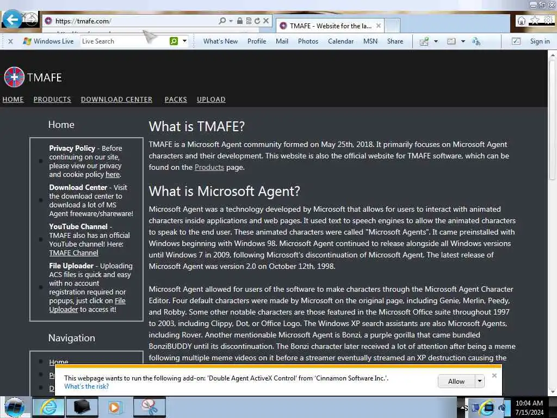Click the form fill checkbox icon
Screen dimensions: 557x418
[x=516, y=41]
